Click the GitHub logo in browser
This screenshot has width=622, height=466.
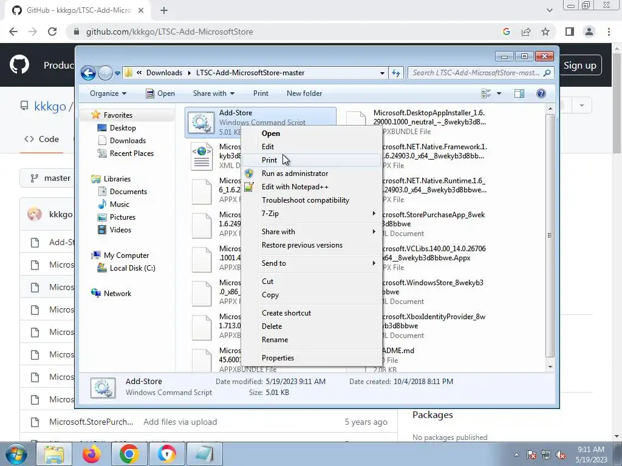tap(19, 65)
